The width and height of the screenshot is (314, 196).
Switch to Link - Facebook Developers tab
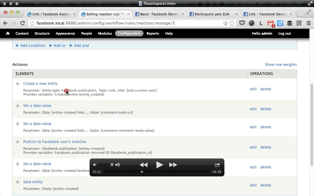[268, 14]
